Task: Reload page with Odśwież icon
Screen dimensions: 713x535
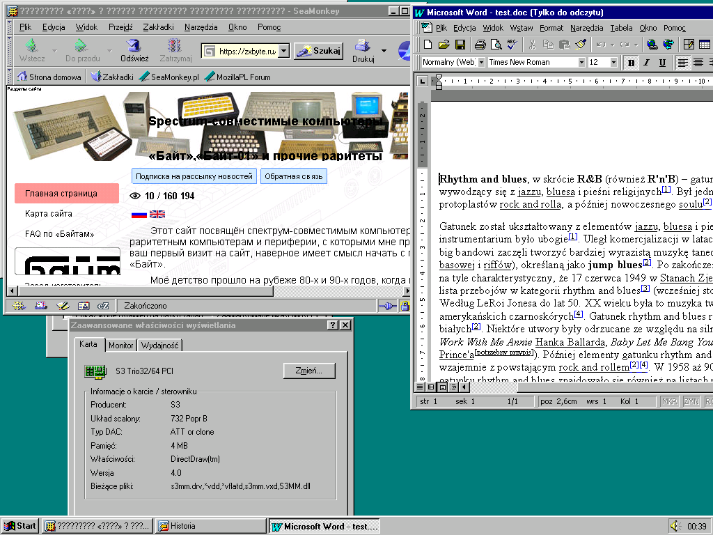Action: point(134,50)
